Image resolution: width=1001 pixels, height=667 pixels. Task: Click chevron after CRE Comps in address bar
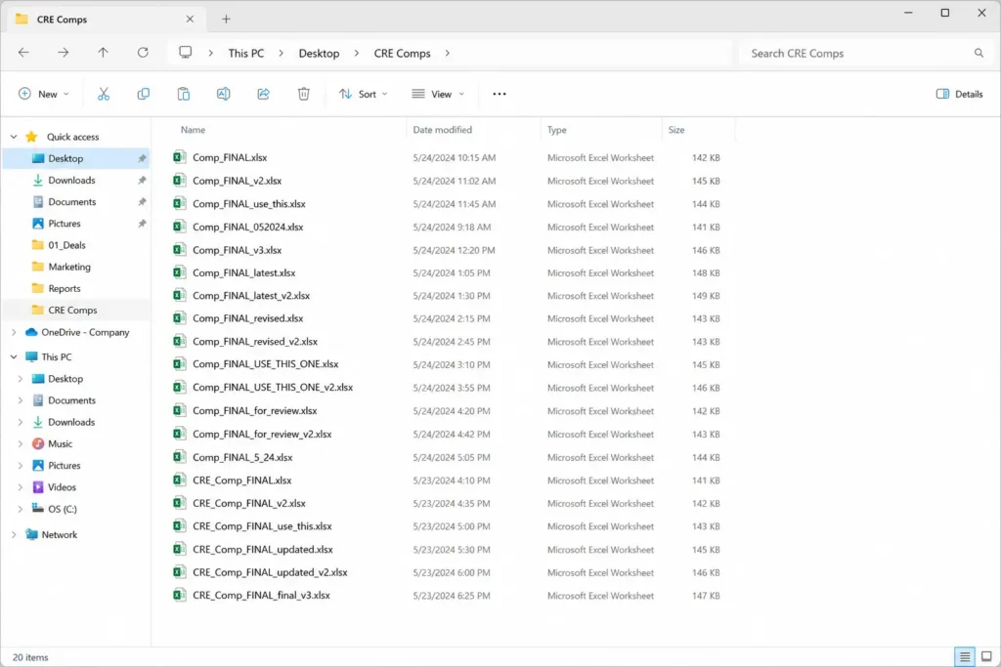448,53
